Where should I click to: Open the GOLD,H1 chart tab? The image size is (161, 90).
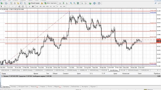click(x=104, y=70)
